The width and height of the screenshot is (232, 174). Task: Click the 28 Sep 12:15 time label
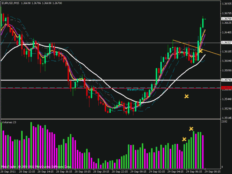coord(27,172)
